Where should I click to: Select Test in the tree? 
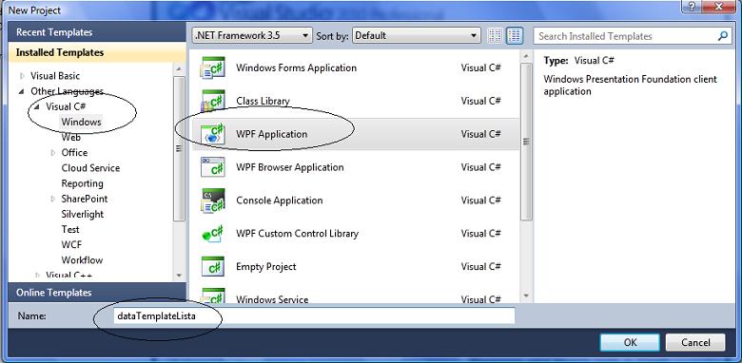pyautogui.click(x=70, y=229)
